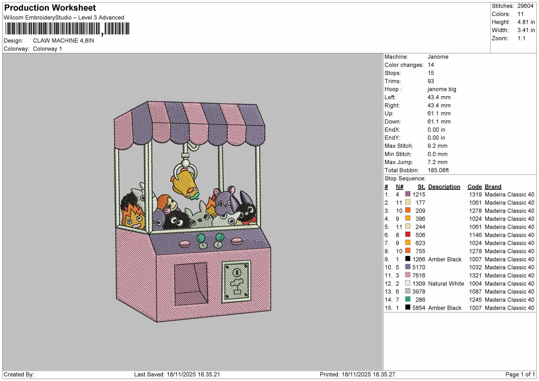The height and width of the screenshot is (381, 539).
Task: Click the 'Brand' column header
Action: (493, 187)
